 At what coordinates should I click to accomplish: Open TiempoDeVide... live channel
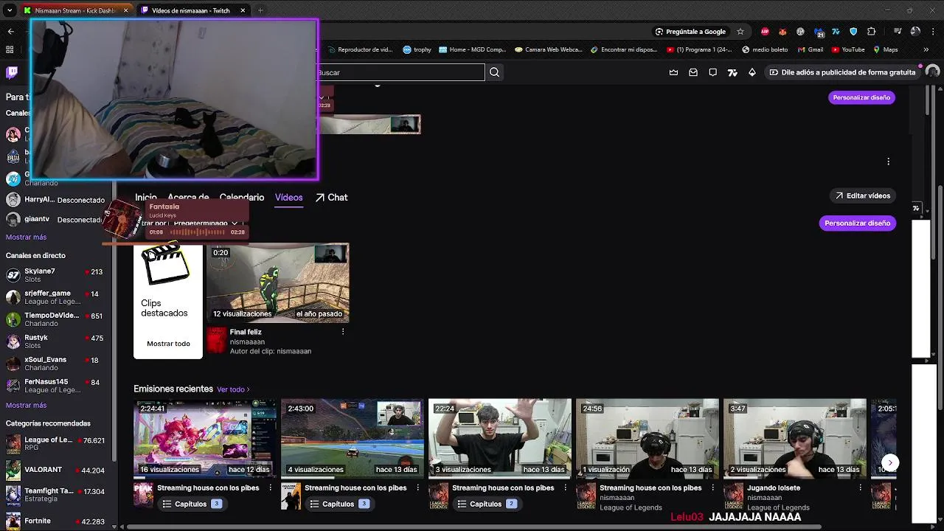coord(55,319)
